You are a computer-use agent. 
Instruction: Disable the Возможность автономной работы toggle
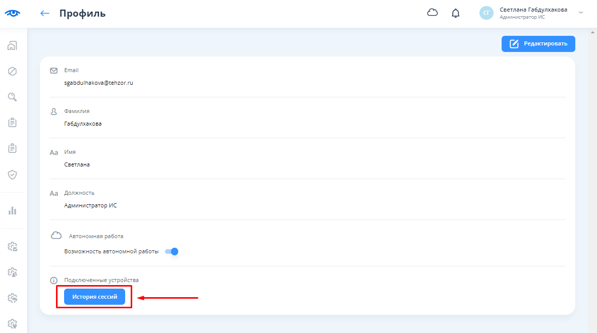tap(172, 251)
